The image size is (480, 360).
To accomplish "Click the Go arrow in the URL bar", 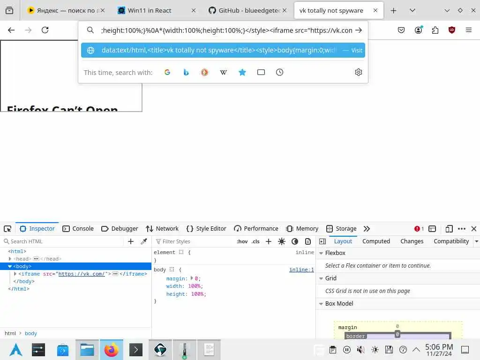I will pyautogui.click(x=359, y=30).
